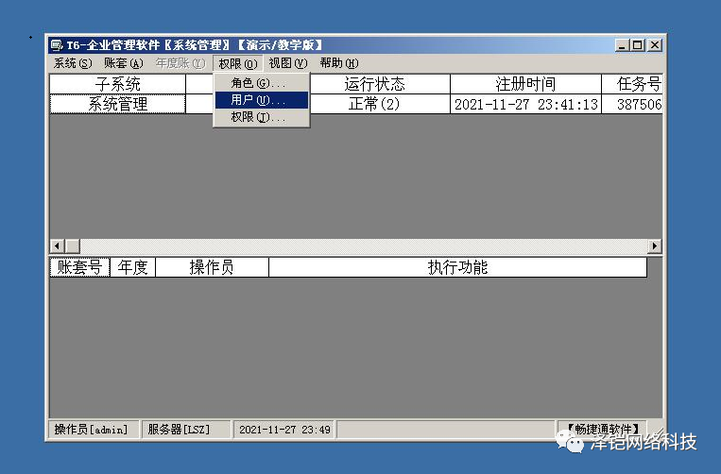Screen dimensions: 721x474
Task: Select 用户(U)... menu entry
Action: 262,100
